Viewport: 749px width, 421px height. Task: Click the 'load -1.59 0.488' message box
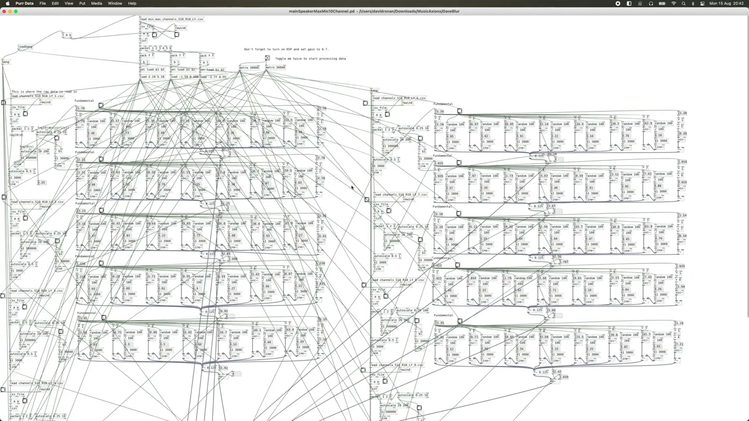pyautogui.click(x=184, y=77)
